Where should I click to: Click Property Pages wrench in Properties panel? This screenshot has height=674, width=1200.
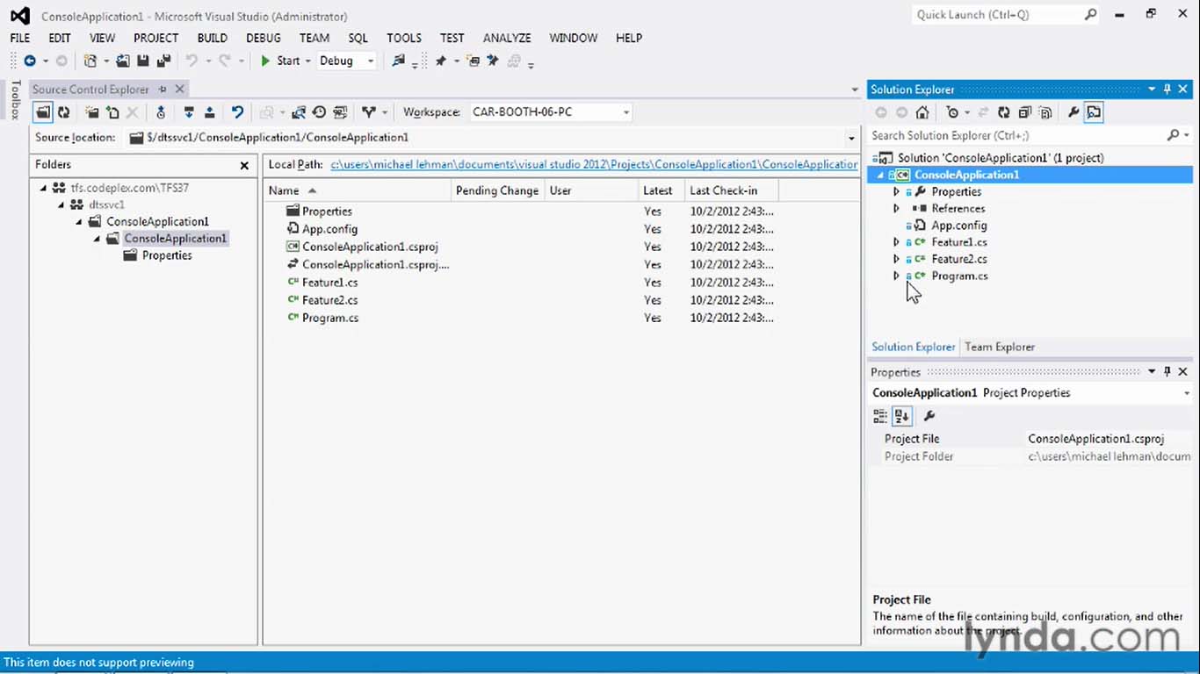[929, 416]
